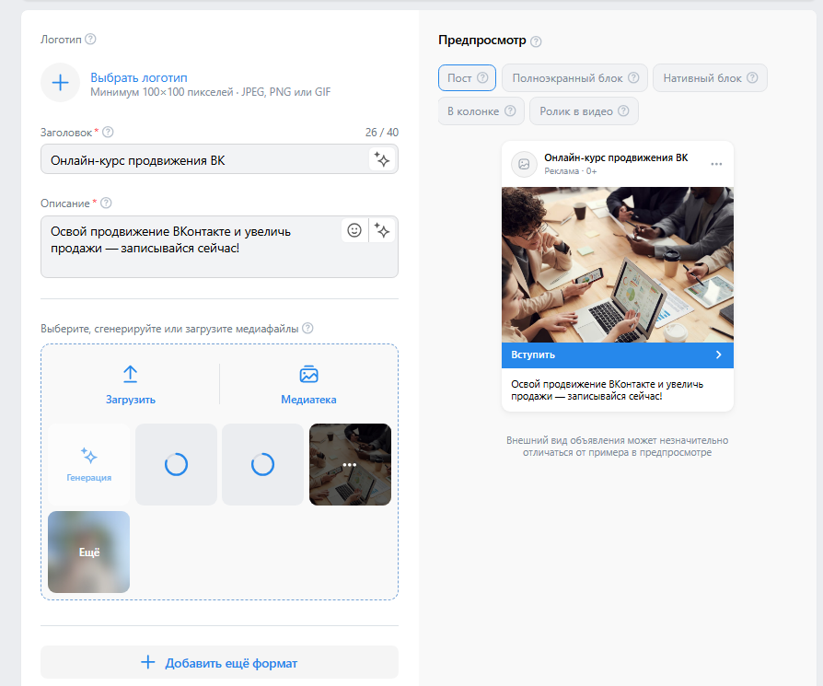823x686 pixels.
Task: Click the Вступить button in preview
Action: coord(617,355)
